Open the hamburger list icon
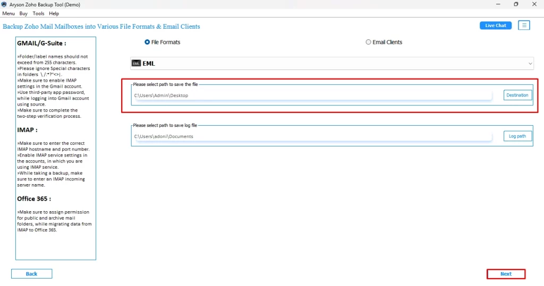Image resolution: width=544 pixels, height=286 pixels. coord(524,25)
